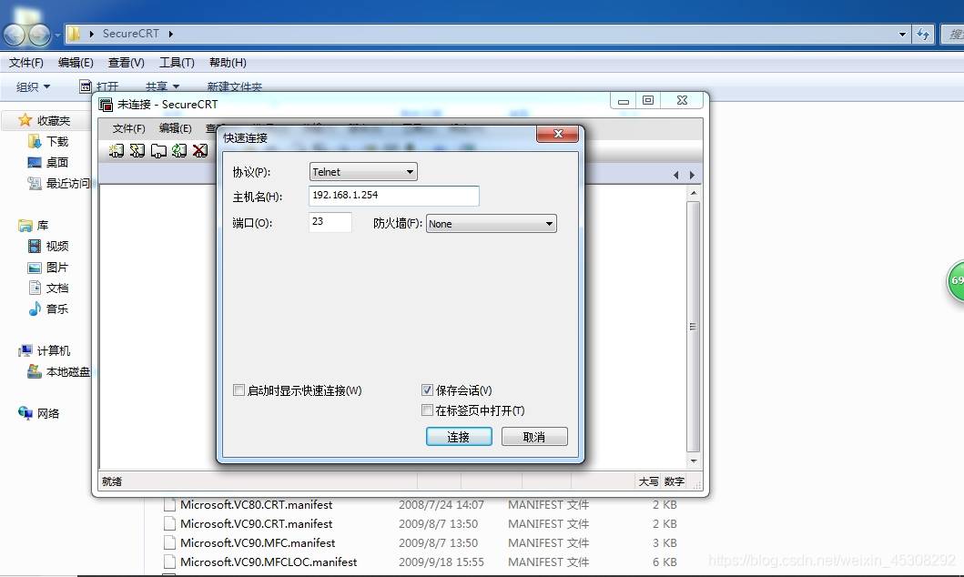The height and width of the screenshot is (577, 964).
Task: Open the Firewall dropdown showing None
Action: pos(492,224)
